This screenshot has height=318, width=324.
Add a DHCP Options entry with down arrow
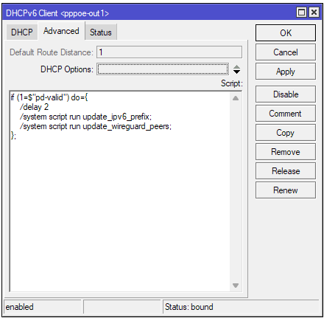point(236,72)
